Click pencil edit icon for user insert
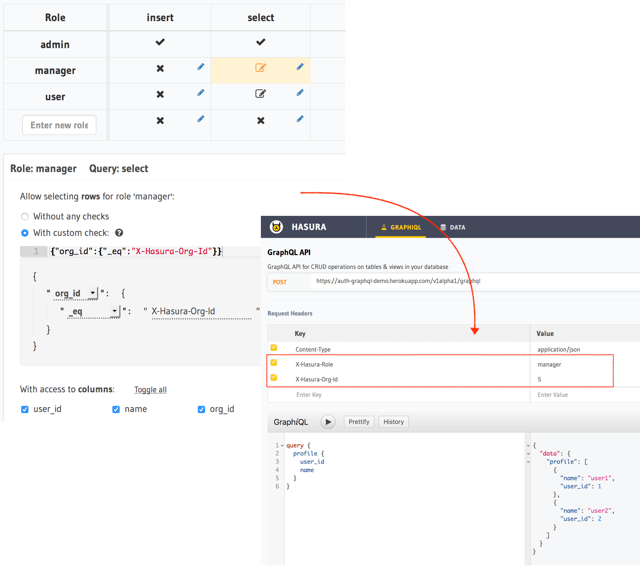640x579 pixels. coord(201,93)
